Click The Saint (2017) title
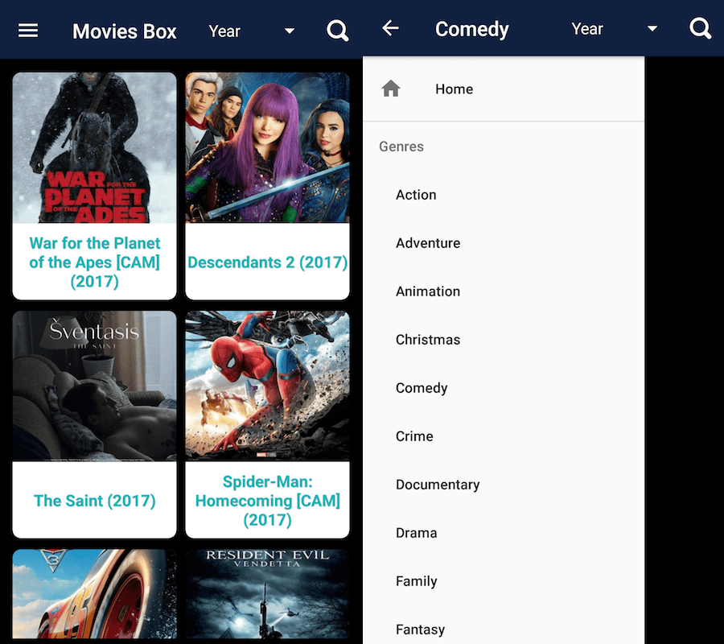 95,501
